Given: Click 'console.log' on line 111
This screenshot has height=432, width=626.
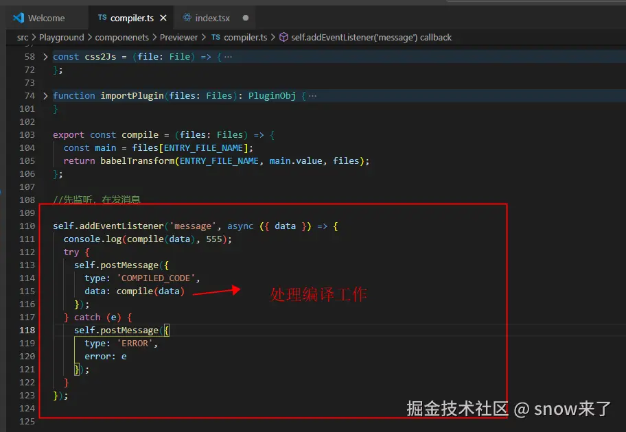Looking at the screenshot, I should pyautogui.click(x=93, y=239).
